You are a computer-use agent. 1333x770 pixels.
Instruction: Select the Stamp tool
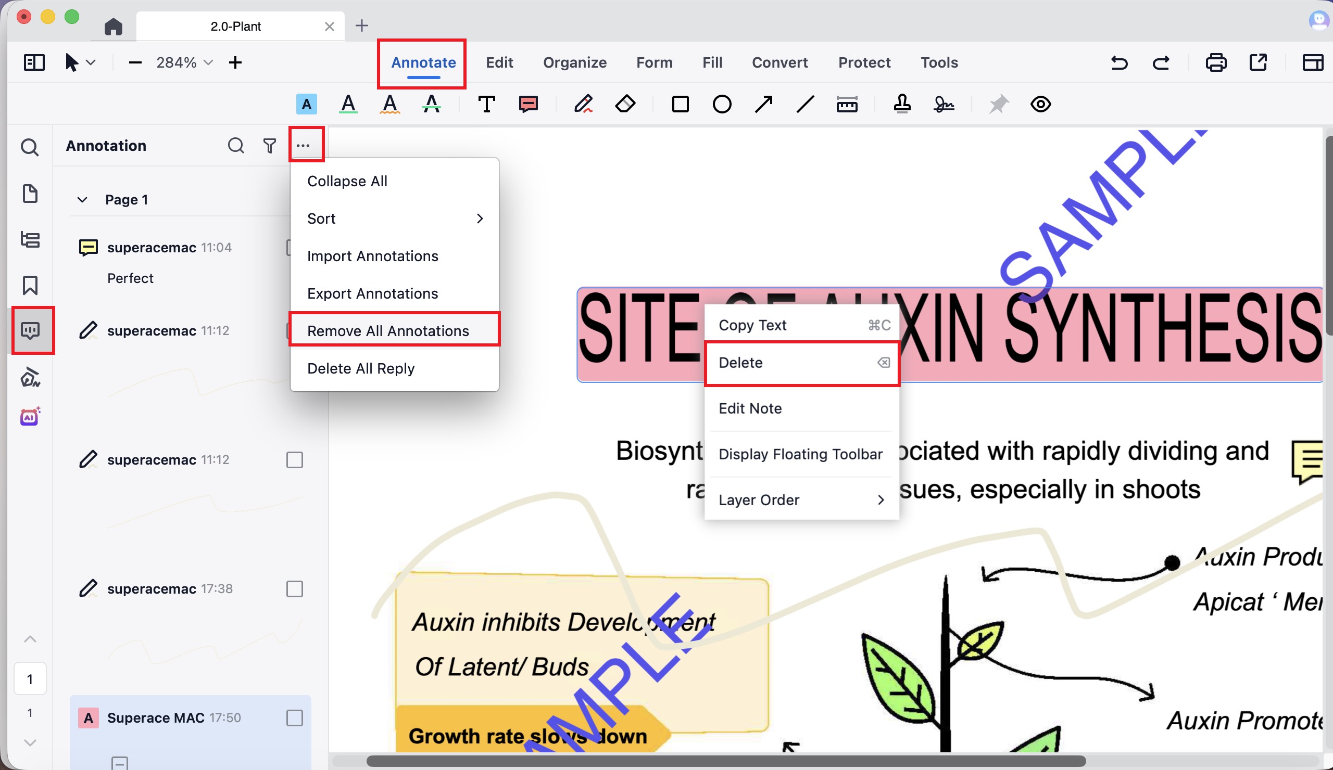pos(902,104)
